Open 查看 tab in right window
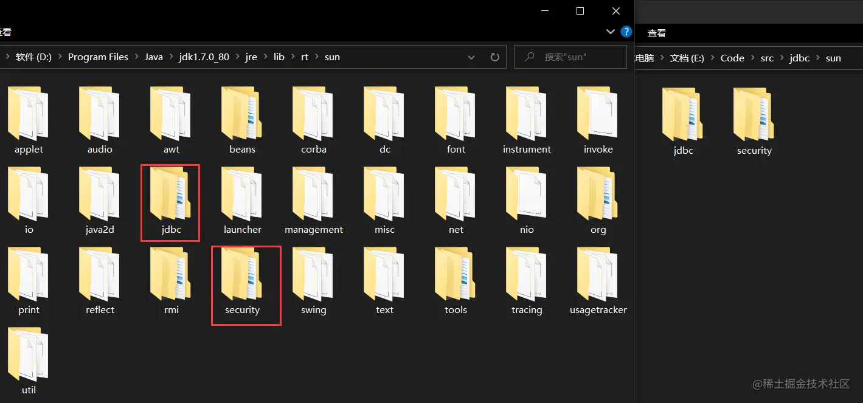Screen dimensions: 863x403 pos(657,33)
